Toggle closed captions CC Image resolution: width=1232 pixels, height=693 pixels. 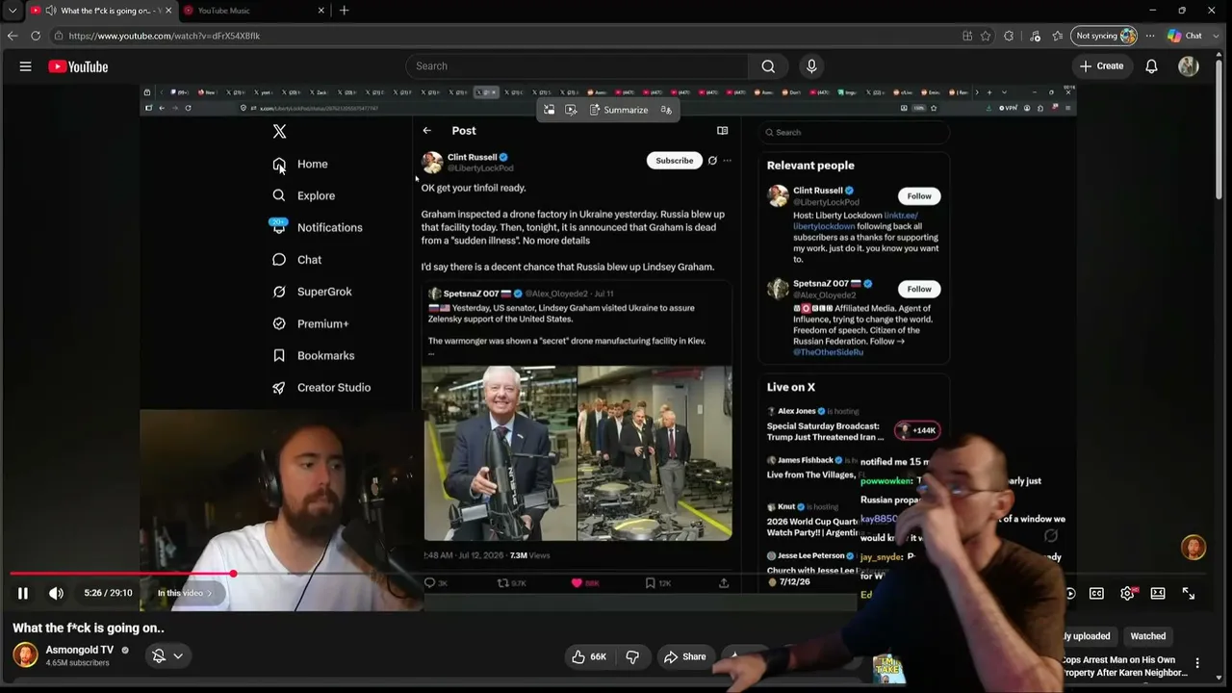coord(1096,594)
